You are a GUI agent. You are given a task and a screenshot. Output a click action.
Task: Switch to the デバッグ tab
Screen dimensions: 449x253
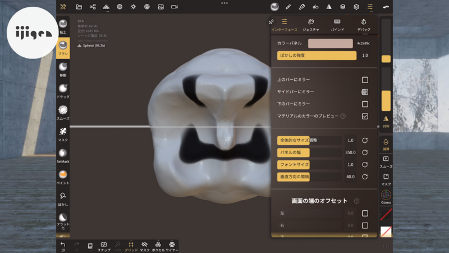pos(364,25)
